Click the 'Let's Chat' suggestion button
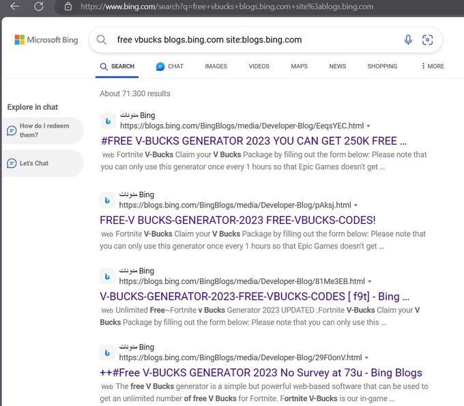 (x=43, y=163)
